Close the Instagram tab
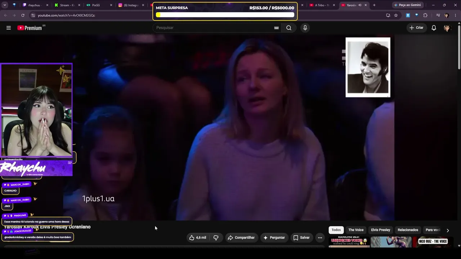 pos(143,5)
